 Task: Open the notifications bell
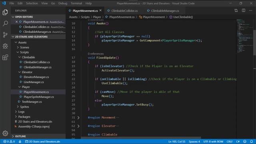point(252,142)
